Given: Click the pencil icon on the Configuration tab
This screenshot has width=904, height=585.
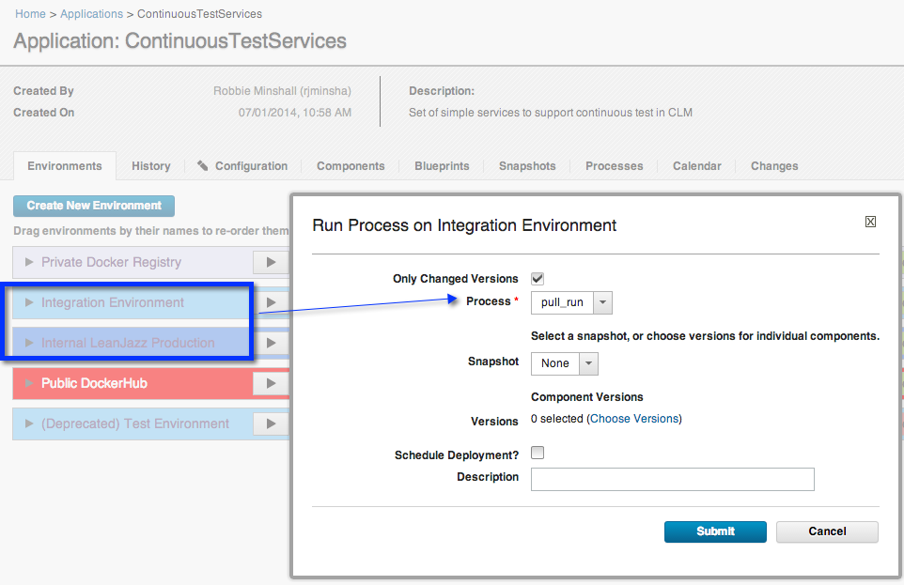Looking at the screenshot, I should pyautogui.click(x=201, y=165).
